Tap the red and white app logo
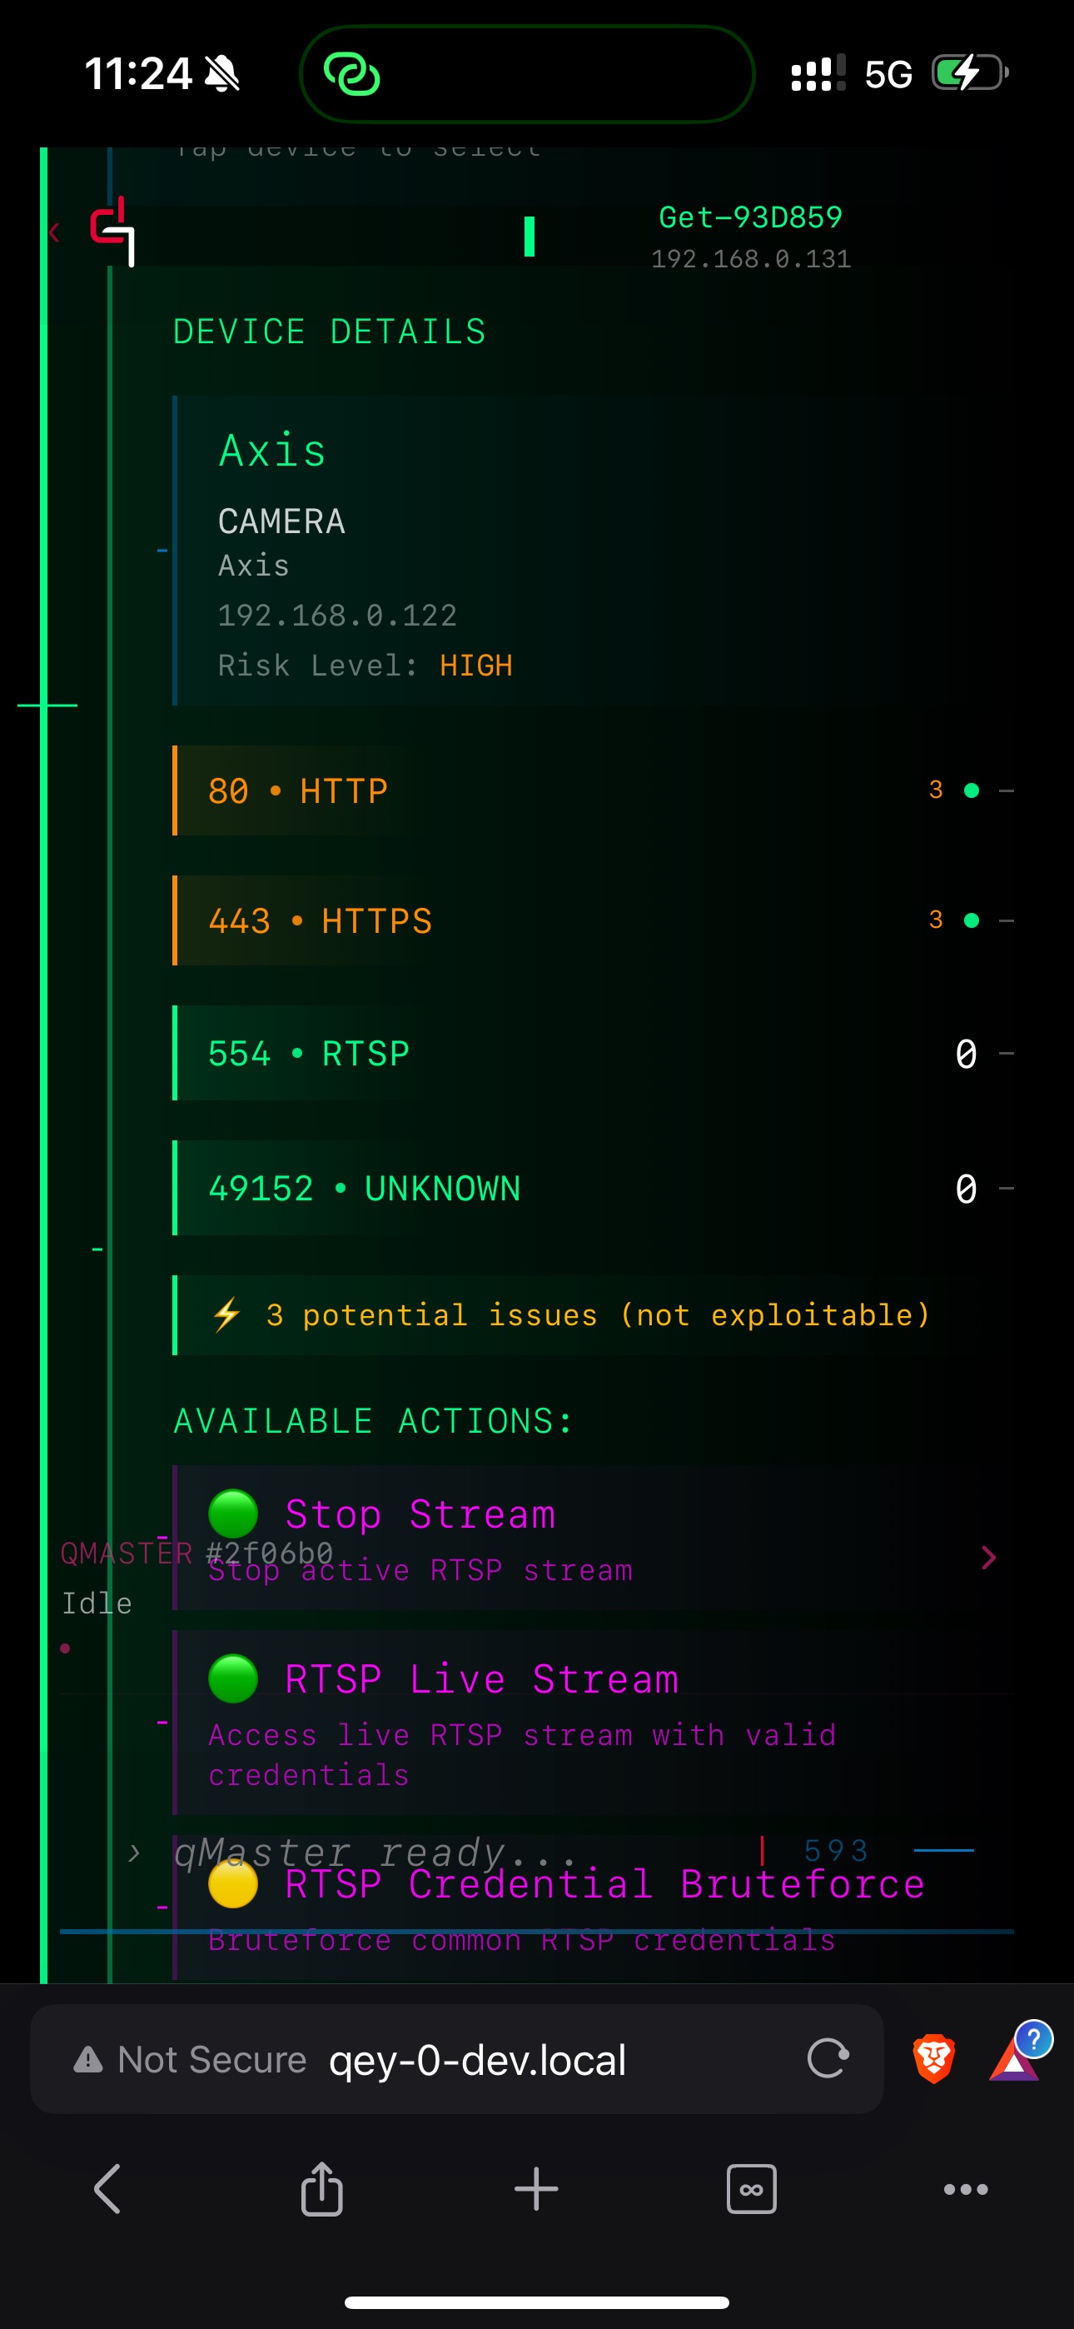 pos(112,232)
